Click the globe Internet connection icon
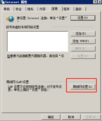This screenshot has width=102, height=121. point(10,19)
